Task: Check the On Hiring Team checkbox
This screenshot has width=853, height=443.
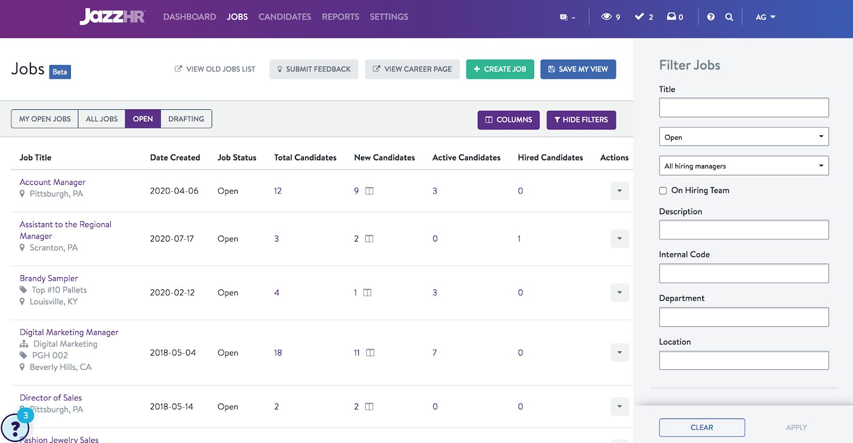Action: point(663,191)
